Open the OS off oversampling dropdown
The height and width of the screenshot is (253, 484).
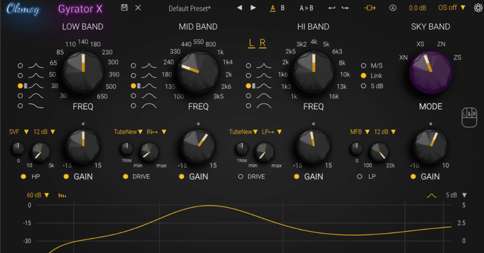click(451, 8)
